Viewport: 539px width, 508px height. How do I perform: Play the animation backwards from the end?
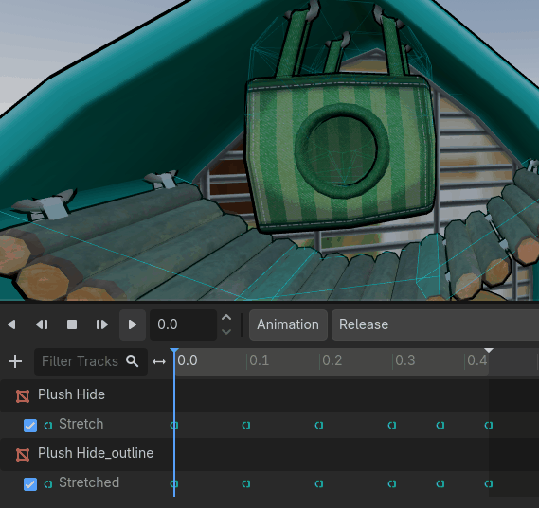coord(42,324)
